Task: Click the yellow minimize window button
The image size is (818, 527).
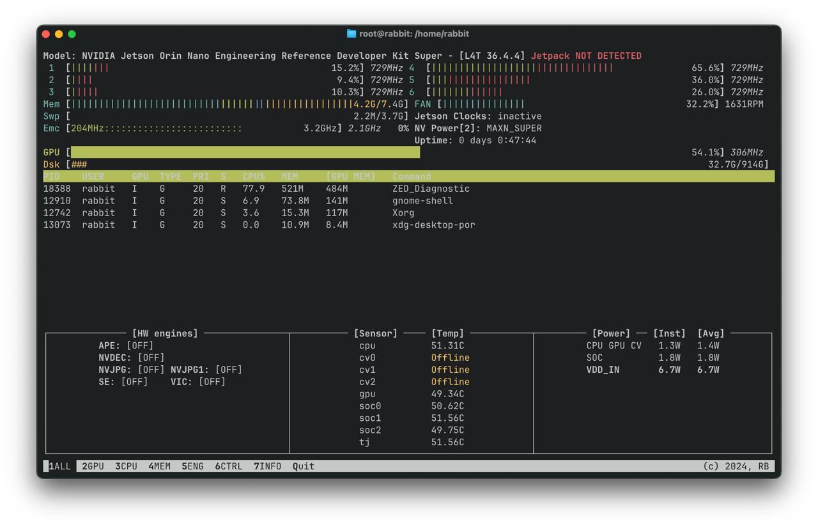Action: [x=59, y=34]
